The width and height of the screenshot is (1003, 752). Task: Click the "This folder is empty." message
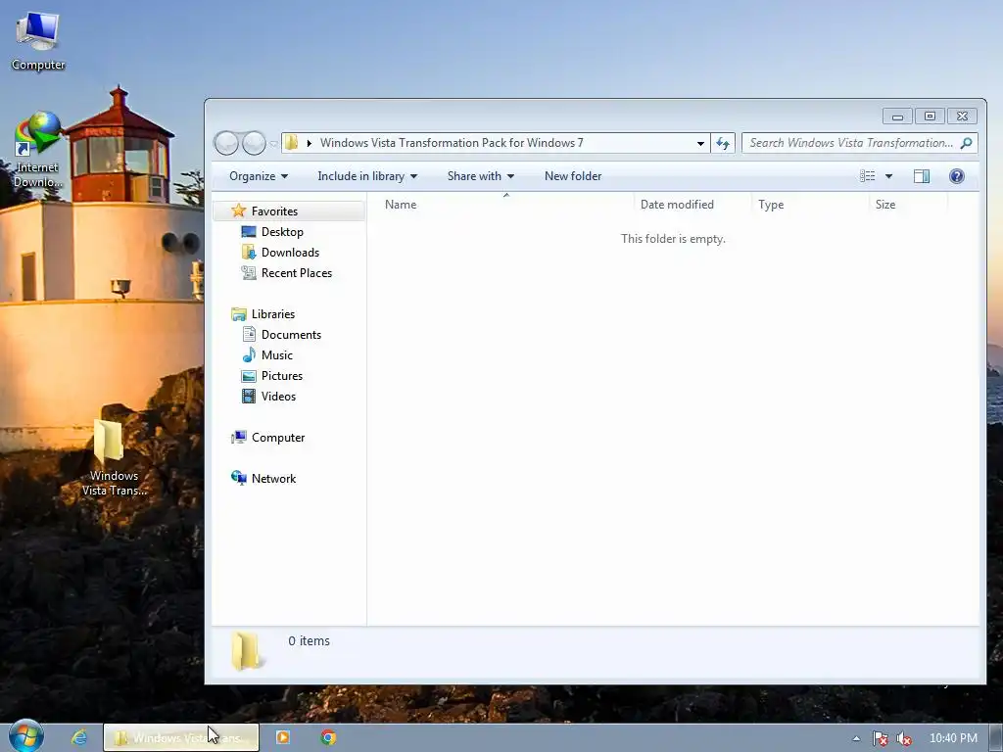(x=673, y=239)
